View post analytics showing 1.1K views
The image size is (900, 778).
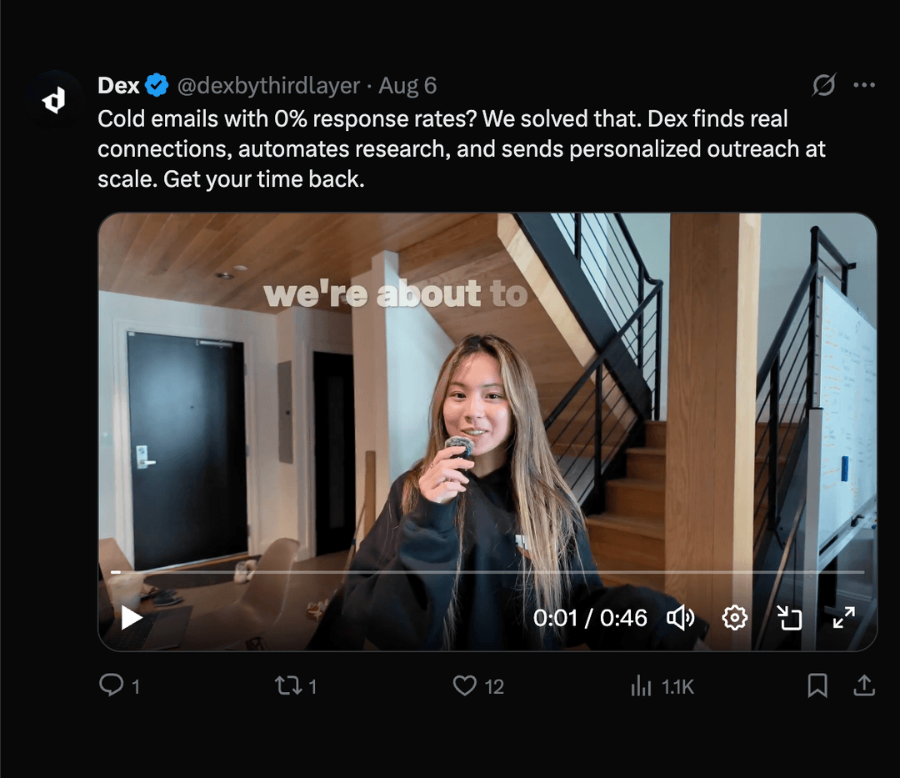click(662, 686)
